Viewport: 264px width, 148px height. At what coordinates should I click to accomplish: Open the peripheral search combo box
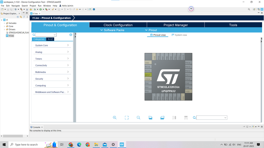coord(46,34)
